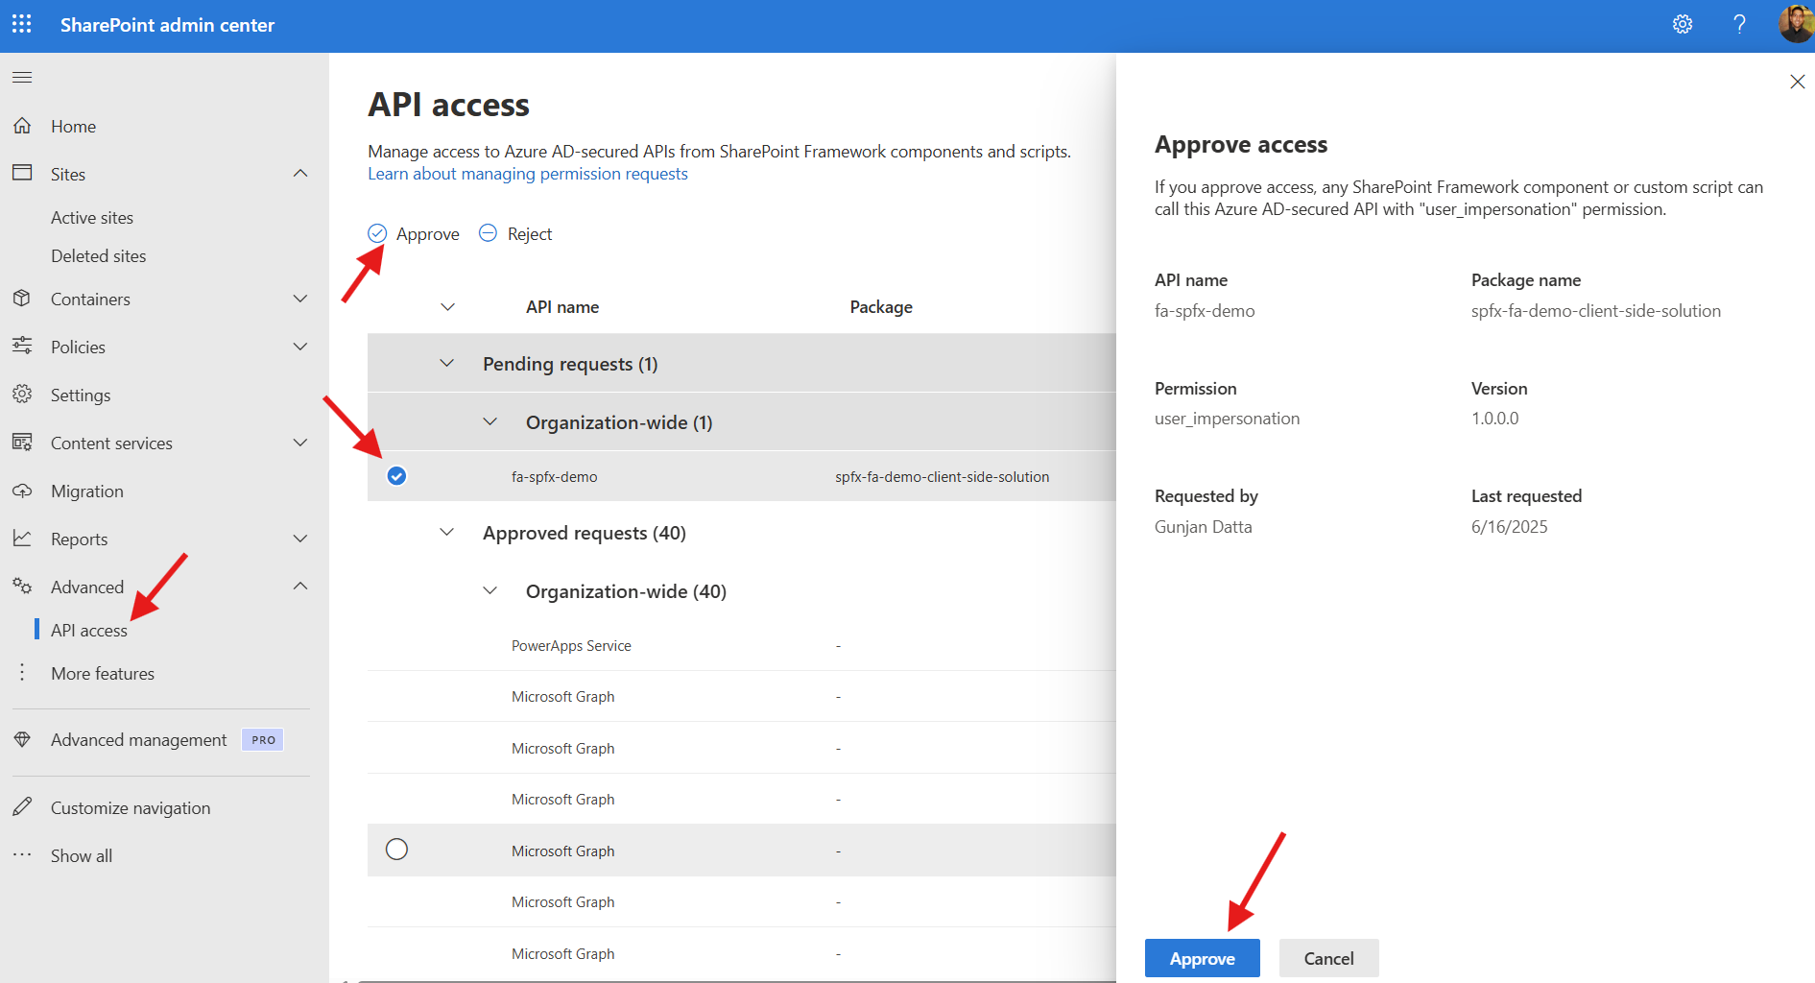This screenshot has height=983, width=1815.
Task: Open the Home page label
Action: tap(73, 127)
